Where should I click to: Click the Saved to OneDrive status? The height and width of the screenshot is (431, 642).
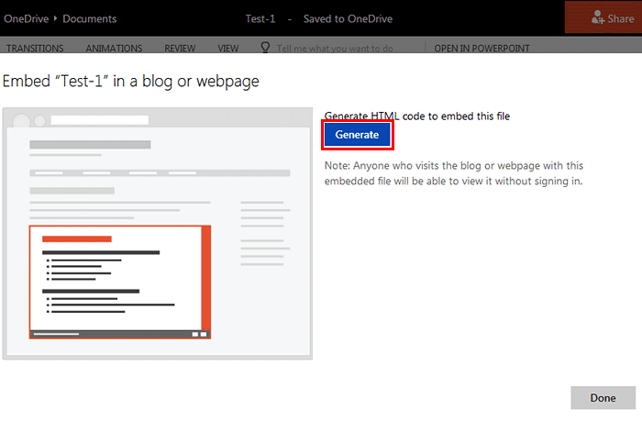348,18
